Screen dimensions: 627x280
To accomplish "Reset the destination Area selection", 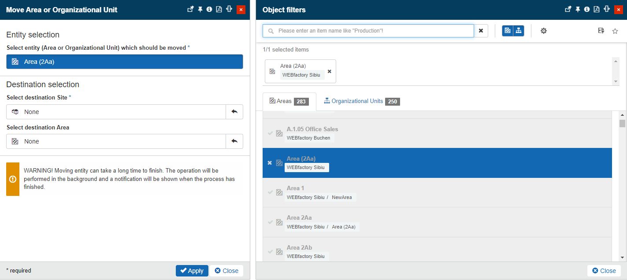I will click(x=234, y=141).
